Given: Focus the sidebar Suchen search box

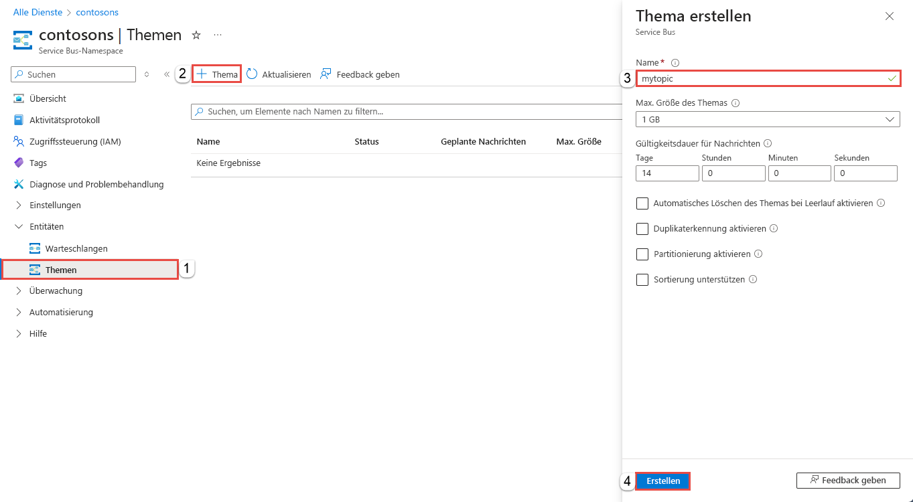Looking at the screenshot, I should [x=74, y=74].
